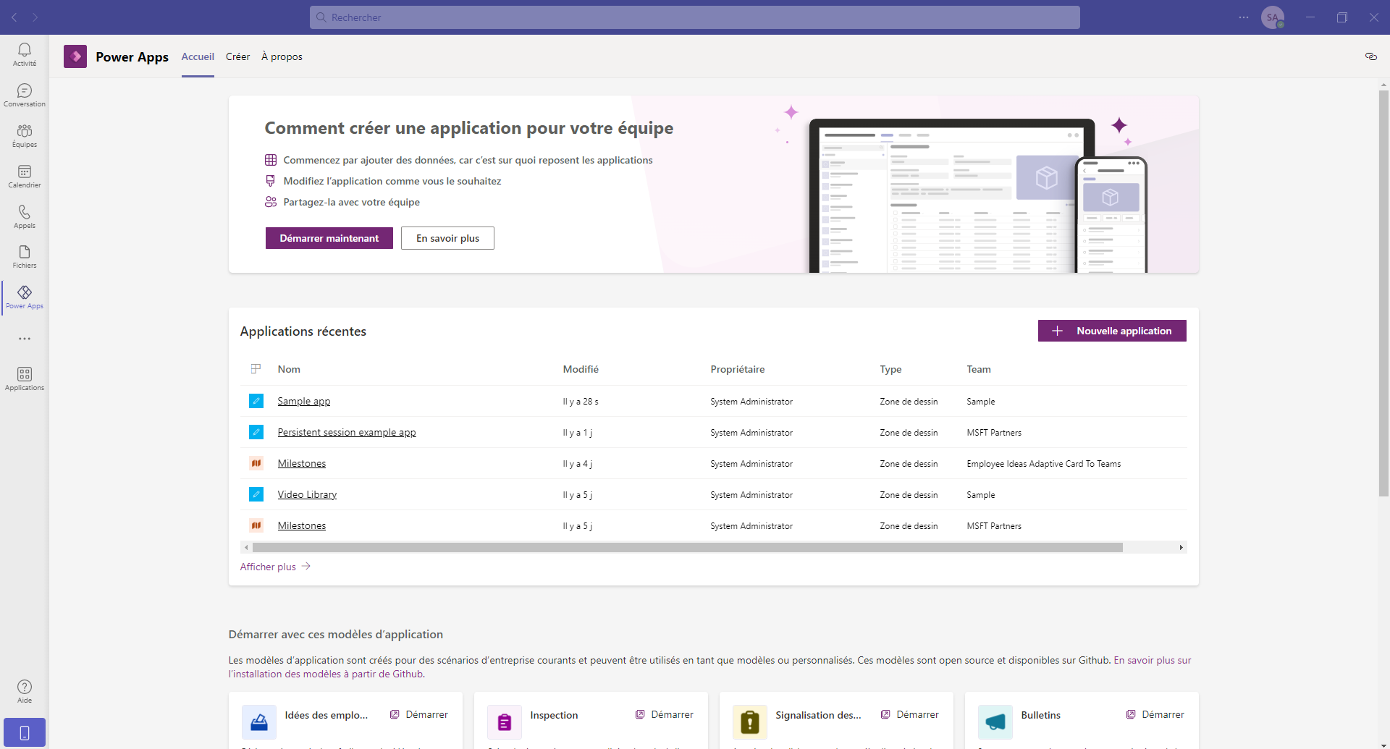Click in the Rechercher search field
Screen dimensions: 1390x749
click(x=695, y=17)
